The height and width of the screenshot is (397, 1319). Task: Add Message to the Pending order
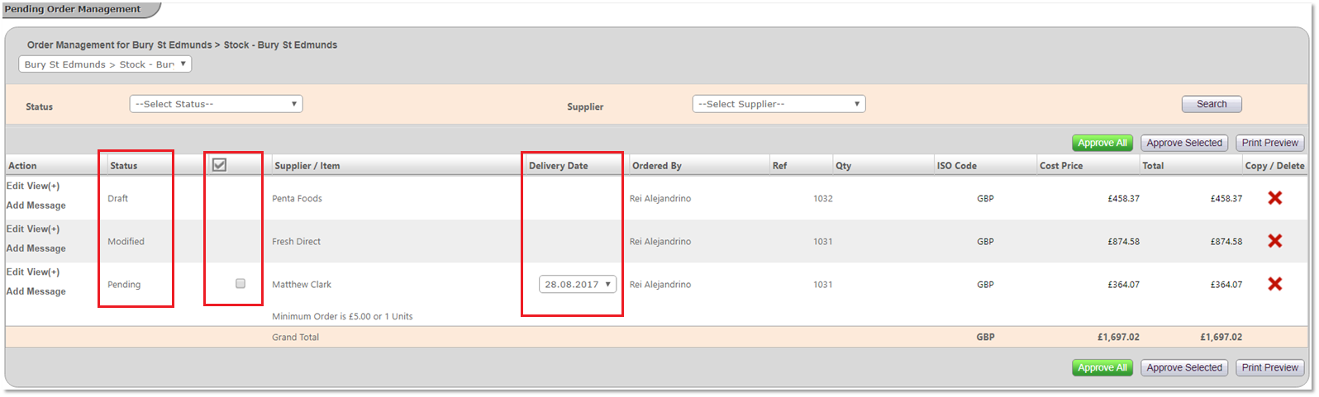pyautogui.click(x=36, y=291)
